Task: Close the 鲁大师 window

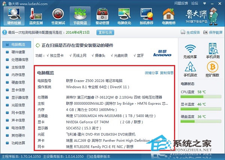Action: pyautogui.click(x=220, y=4)
